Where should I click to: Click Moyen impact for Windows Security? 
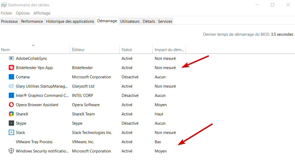[160, 151]
